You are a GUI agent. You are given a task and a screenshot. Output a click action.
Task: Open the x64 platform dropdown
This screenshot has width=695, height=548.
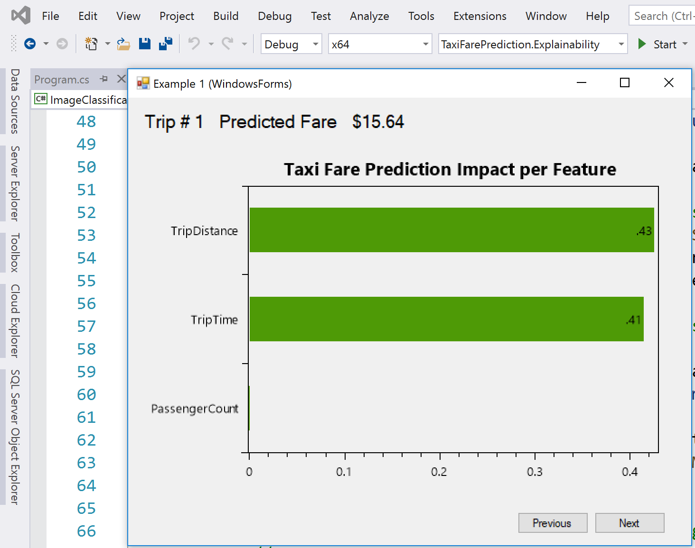[x=380, y=44]
